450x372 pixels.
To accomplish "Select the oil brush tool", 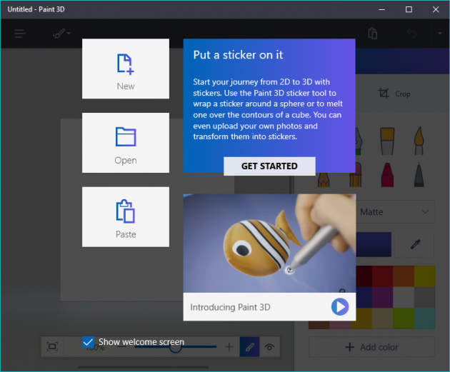I will [x=387, y=141].
